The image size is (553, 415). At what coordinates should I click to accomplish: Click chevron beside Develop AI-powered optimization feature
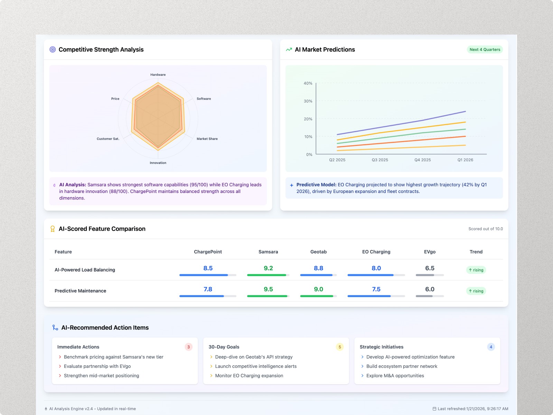coord(362,357)
